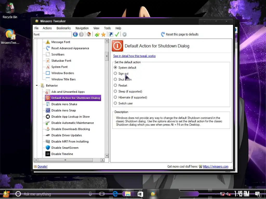Screen dimensions: 266x199
Task: Open File Explorer from the taskbar
Action: (128, 194)
